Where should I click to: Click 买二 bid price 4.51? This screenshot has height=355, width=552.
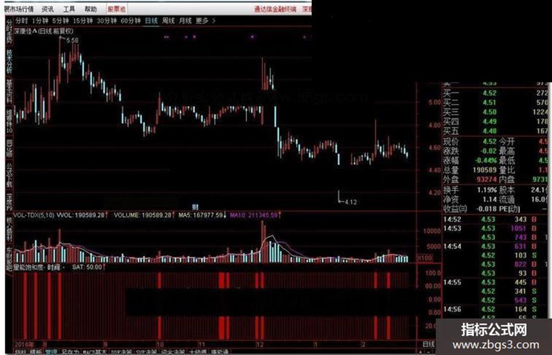(489, 103)
